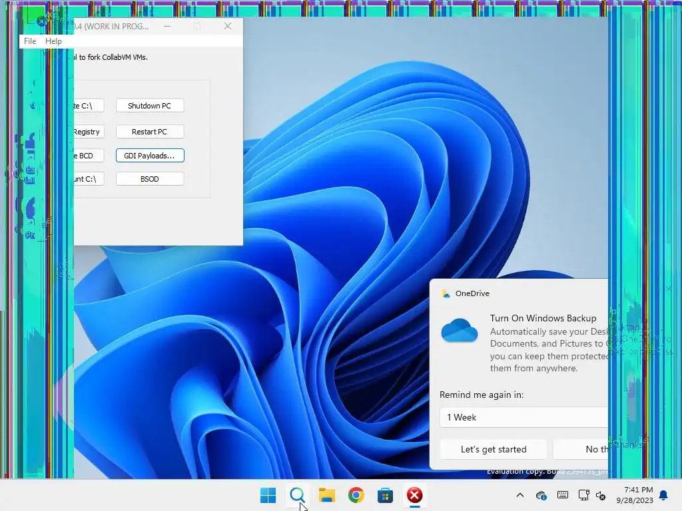
Task: Open the Windows Start menu
Action: [268, 495]
